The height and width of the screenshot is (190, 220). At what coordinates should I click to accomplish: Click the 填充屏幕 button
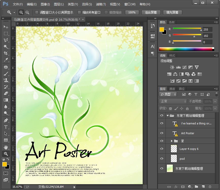(172, 12)
